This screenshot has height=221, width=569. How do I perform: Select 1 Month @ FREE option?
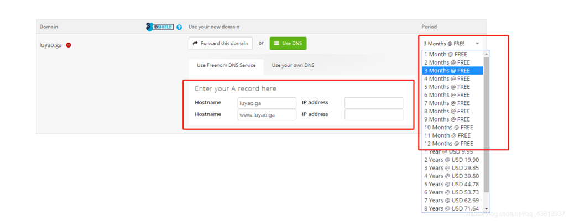point(453,54)
